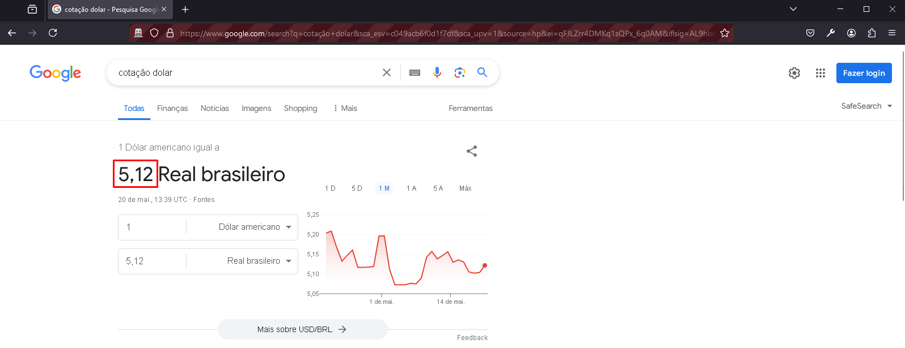Open the Firefox application menu
This screenshot has width=905, height=348.
coord(892,33)
